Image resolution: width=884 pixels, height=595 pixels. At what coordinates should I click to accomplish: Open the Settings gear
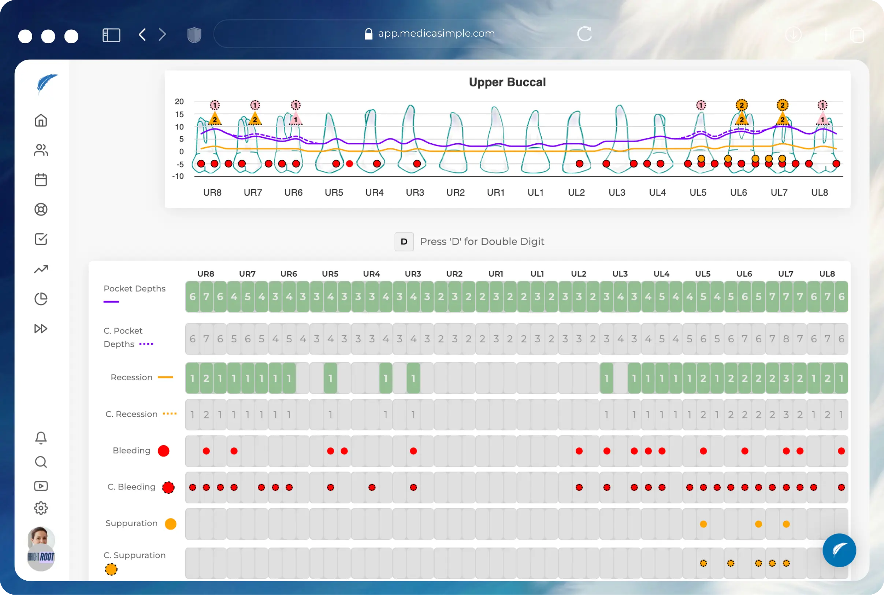(41, 509)
